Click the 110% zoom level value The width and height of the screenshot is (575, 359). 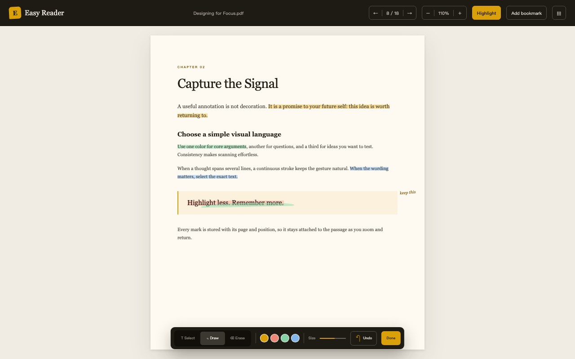coord(444,13)
